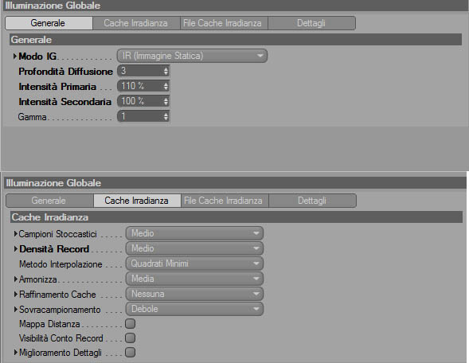Click the Profondità Diffusione label
This screenshot has height=363, width=469.
65,72
